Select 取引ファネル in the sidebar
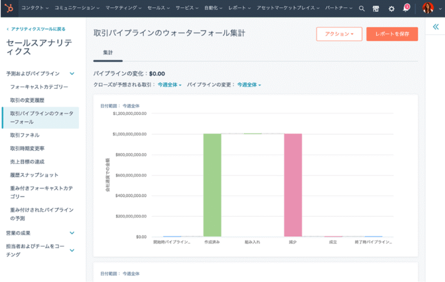445x282 pixels. pyautogui.click(x=25, y=135)
